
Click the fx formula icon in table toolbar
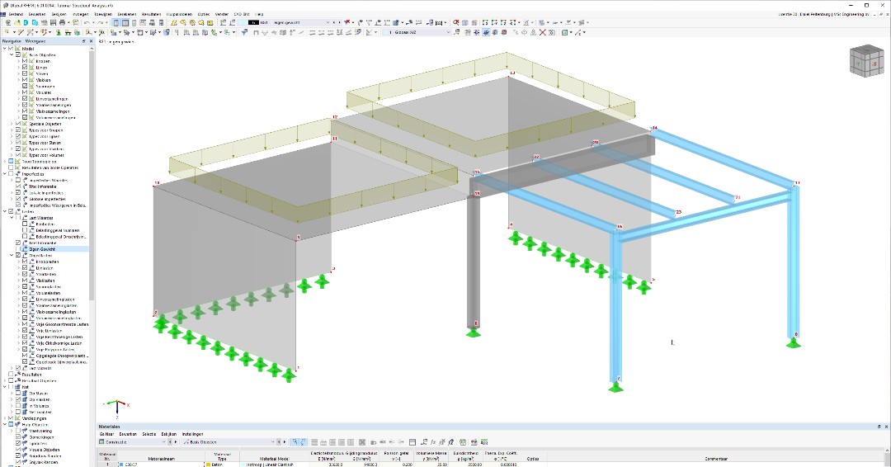433,442
